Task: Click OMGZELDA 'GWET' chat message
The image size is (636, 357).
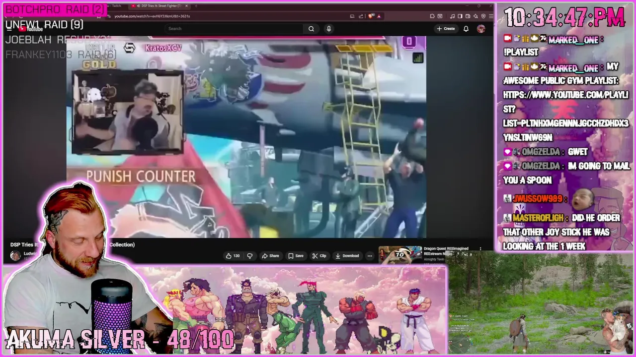Action: pos(577,152)
